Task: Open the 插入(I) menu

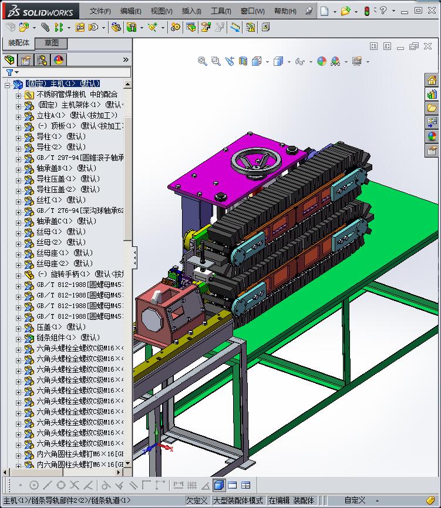Action: point(191,11)
